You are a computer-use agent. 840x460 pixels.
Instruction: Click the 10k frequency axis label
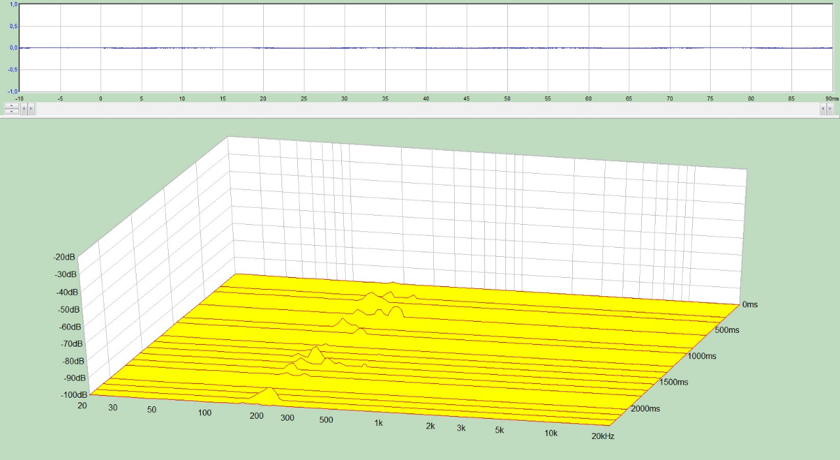550,433
